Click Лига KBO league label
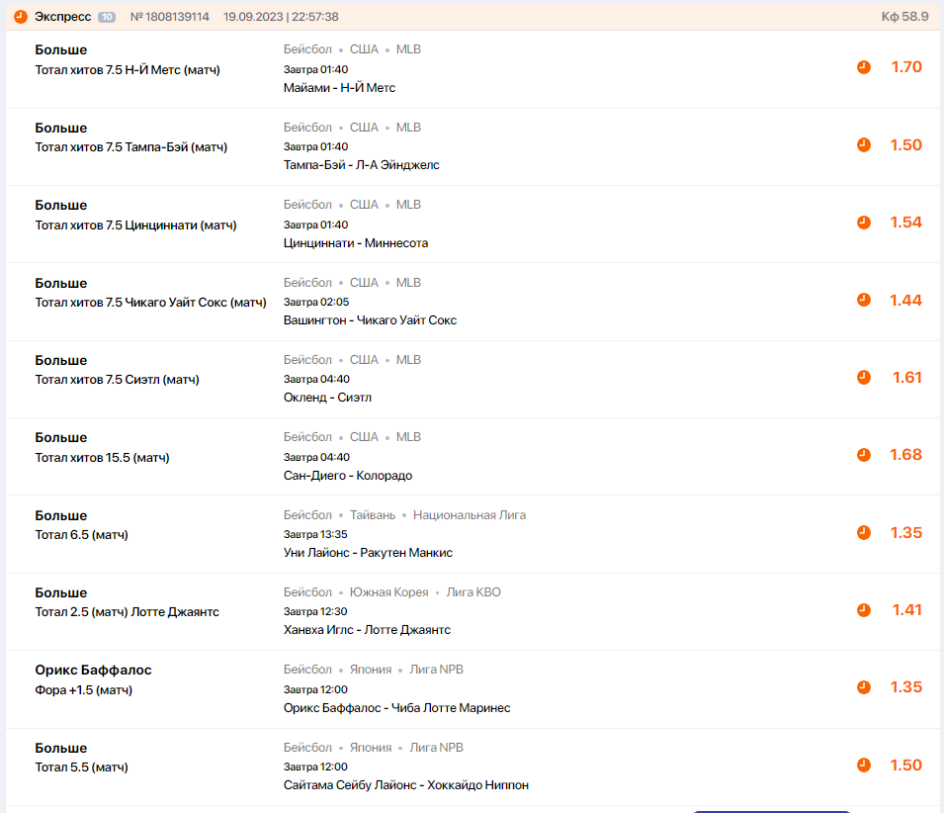The height and width of the screenshot is (813, 944). [473, 592]
